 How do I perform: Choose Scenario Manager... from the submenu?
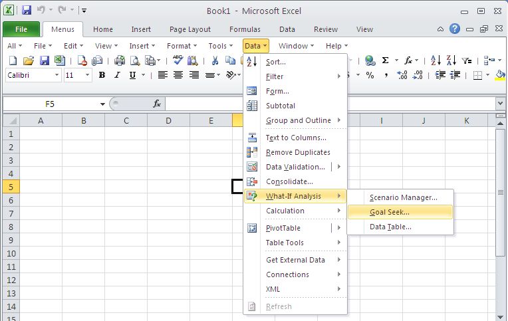pyautogui.click(x=400, y=197)
